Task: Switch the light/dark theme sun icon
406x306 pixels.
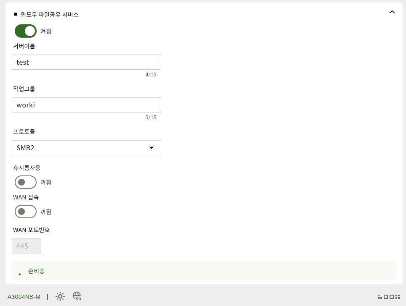Action: [60, 296]
